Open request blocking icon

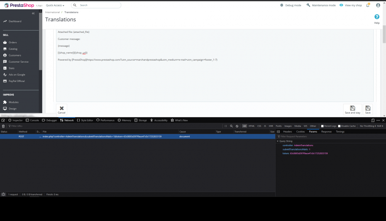click(x=237, y=126)
